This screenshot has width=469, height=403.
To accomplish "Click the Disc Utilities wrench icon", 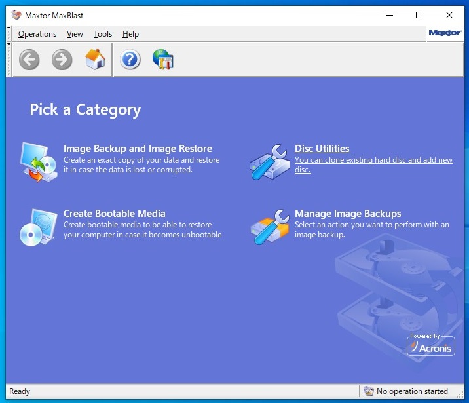I will tap(270, 162).
